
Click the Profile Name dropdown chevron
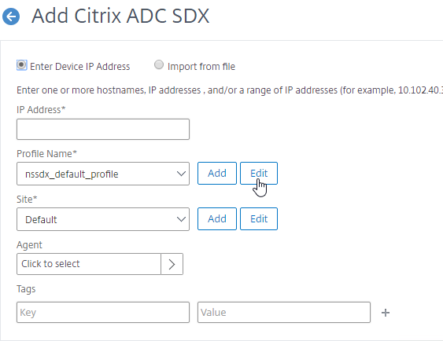pyautogui.click(x=181, y=174)
